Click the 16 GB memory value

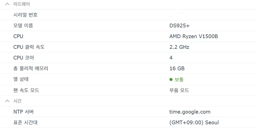pos(177,69)
